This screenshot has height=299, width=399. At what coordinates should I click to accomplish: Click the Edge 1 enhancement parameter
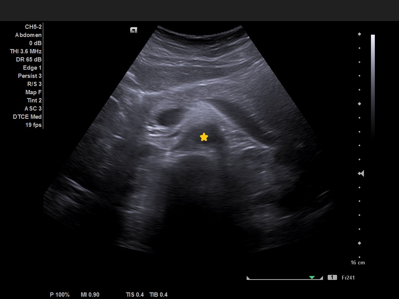[32, 68]
